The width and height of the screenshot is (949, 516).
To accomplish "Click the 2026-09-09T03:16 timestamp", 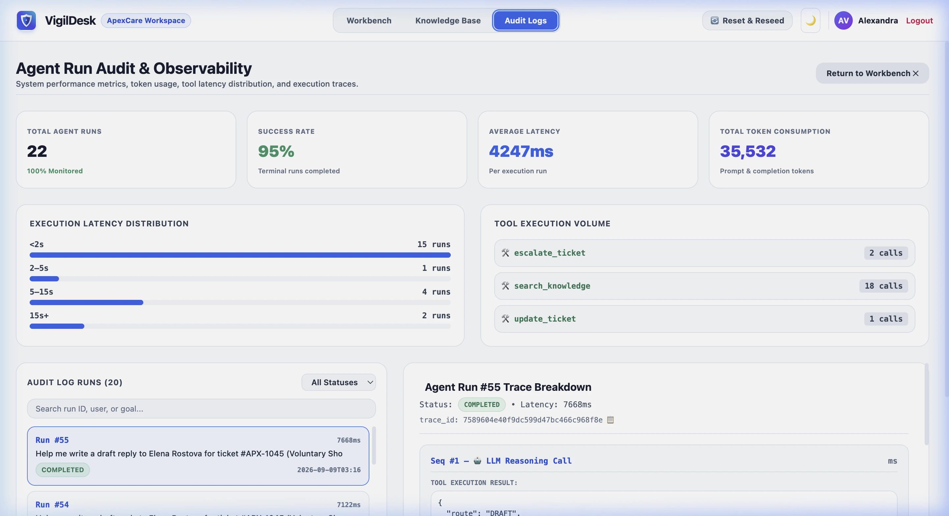I will 329,470.
